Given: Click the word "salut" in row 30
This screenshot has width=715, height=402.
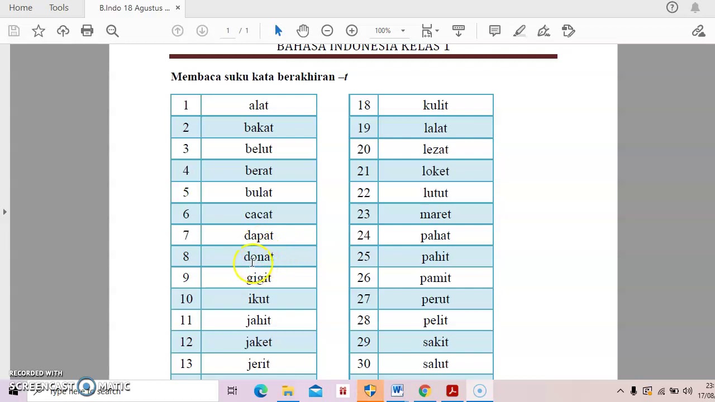Looking at the screenshot, I should pos(436,364).
